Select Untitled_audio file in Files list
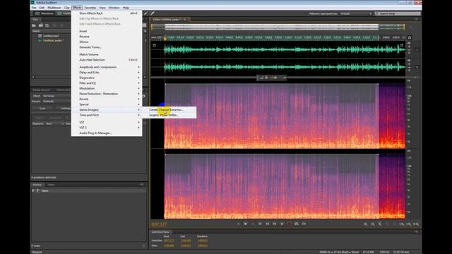Screen dimensions: 452x254 coord(53,41)
